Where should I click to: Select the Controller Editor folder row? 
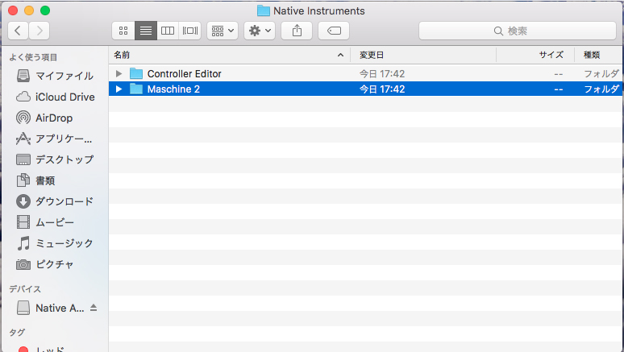point(242,74)
